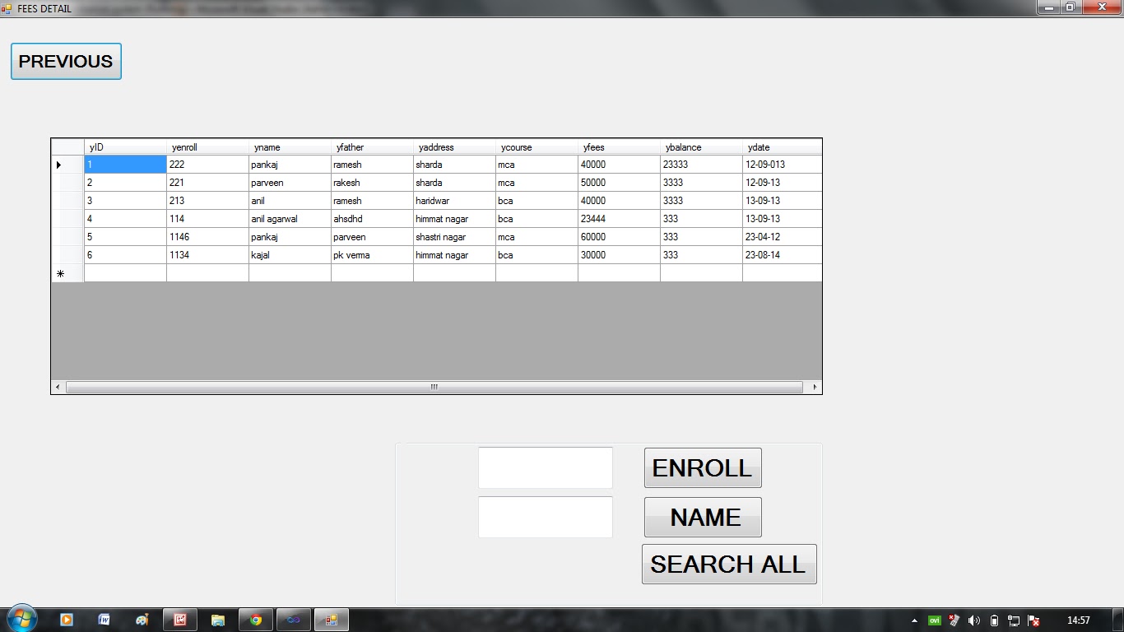Screen dimensions: 1124x632
Task: Click the Action Center flag tray icon
Action: [x=1034, y=620]
